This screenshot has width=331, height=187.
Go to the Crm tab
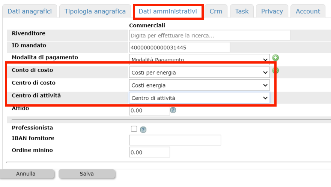(x=216, y=11)
